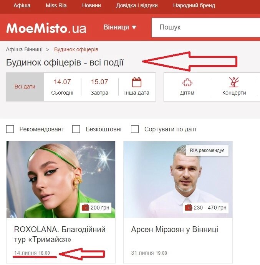260x265 pixels.
Task: Select the Всі дати filter tab
Action: 25,87
